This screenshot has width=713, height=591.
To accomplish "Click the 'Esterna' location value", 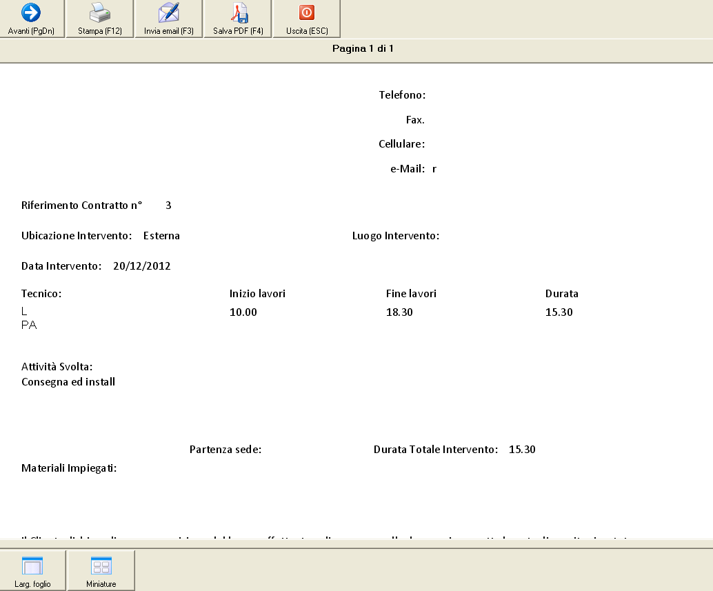I will pos(161,236).
